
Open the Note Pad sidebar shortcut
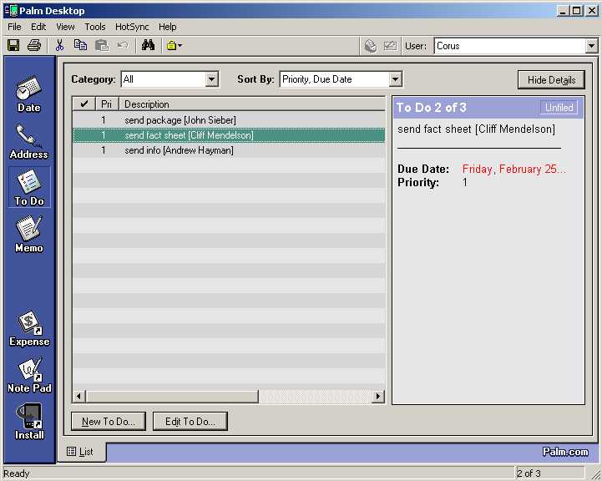pyautogui.click(x=29, y=376)
